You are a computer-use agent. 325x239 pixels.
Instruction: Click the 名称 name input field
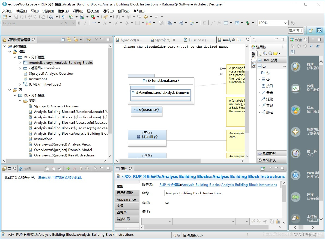(223, 193)
